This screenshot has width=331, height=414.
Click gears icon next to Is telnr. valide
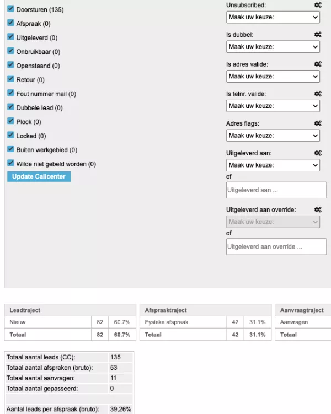318,94
